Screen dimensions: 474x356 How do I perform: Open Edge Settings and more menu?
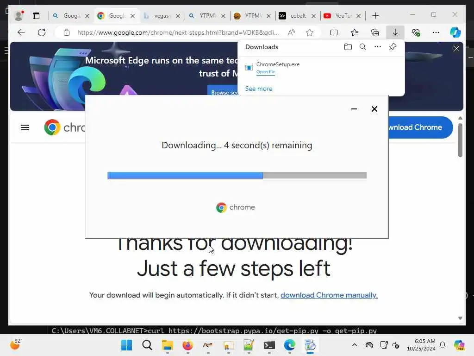[x=436, y=32]
